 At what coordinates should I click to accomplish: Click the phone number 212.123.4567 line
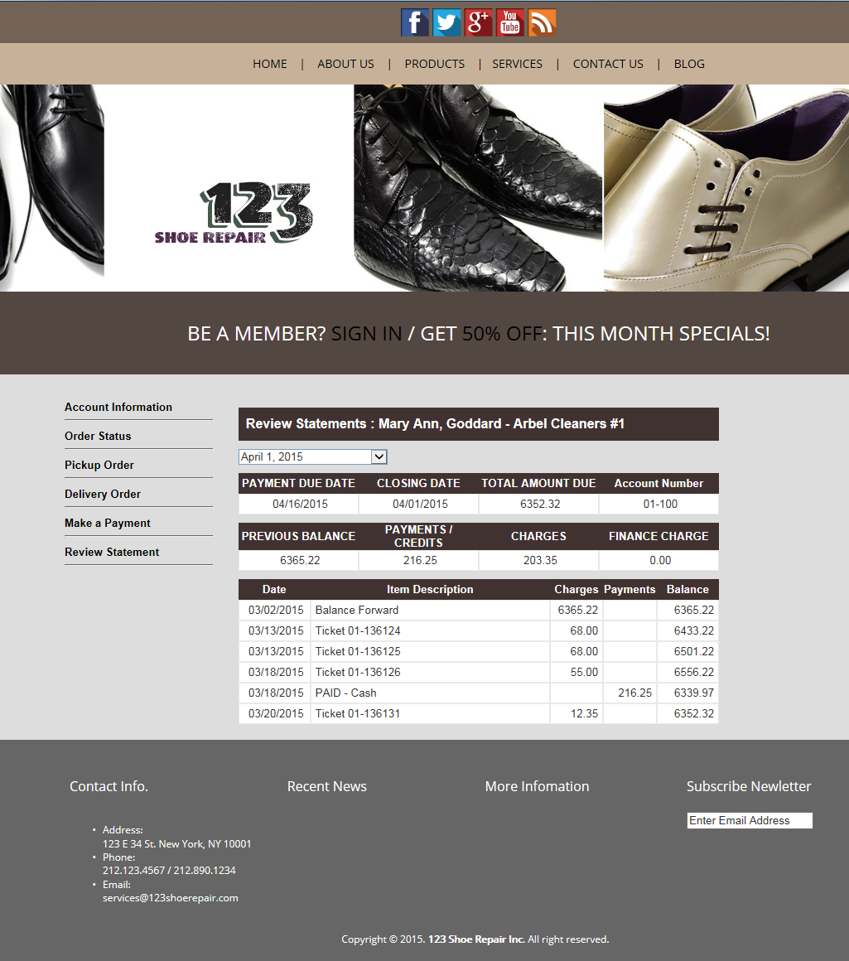coord(169,871)
